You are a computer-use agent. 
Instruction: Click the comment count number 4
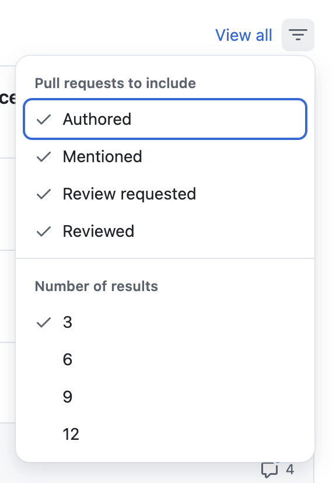pos(290,470)
